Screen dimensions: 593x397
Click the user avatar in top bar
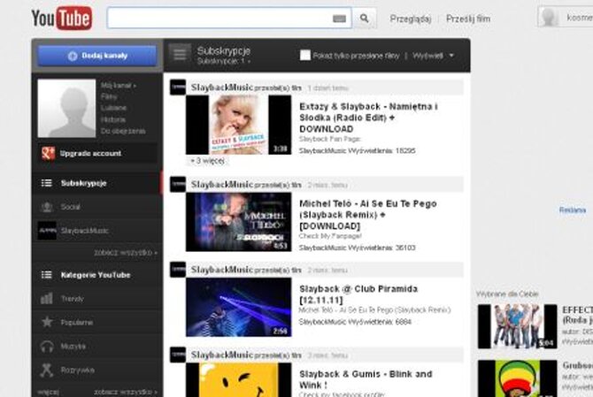click(549, 17)
